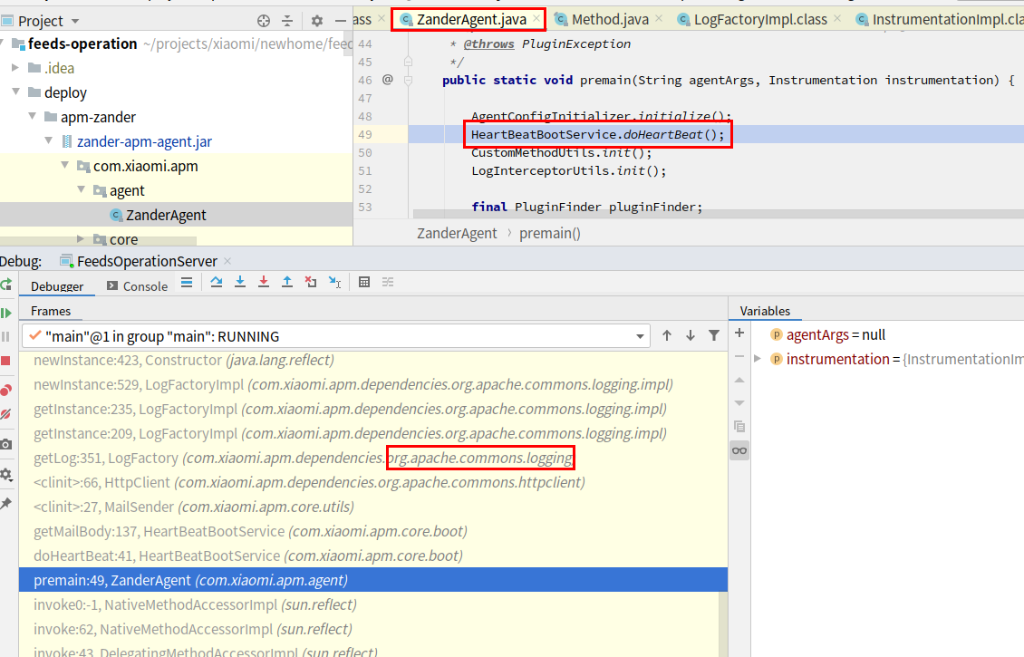Collapse the deploy folder
This screenshot has height=657, width=1024.
click(x=15, y=92)
